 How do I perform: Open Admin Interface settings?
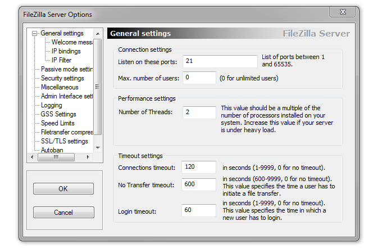pos(67,96)
